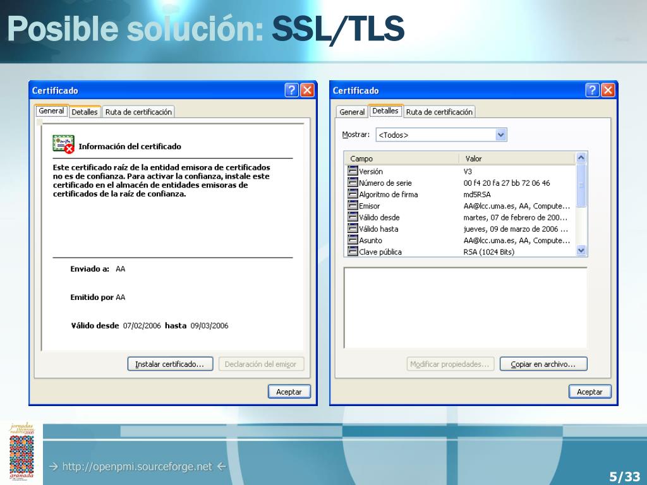Switch to General tab in left dialog
The image size is (647, 485).
coord(51,111)
